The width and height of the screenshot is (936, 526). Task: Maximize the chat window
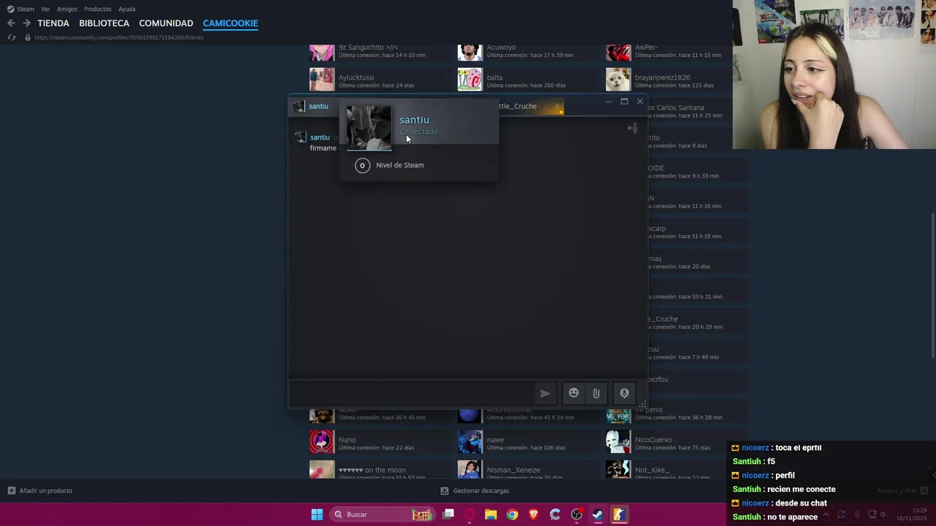[624, 102]
